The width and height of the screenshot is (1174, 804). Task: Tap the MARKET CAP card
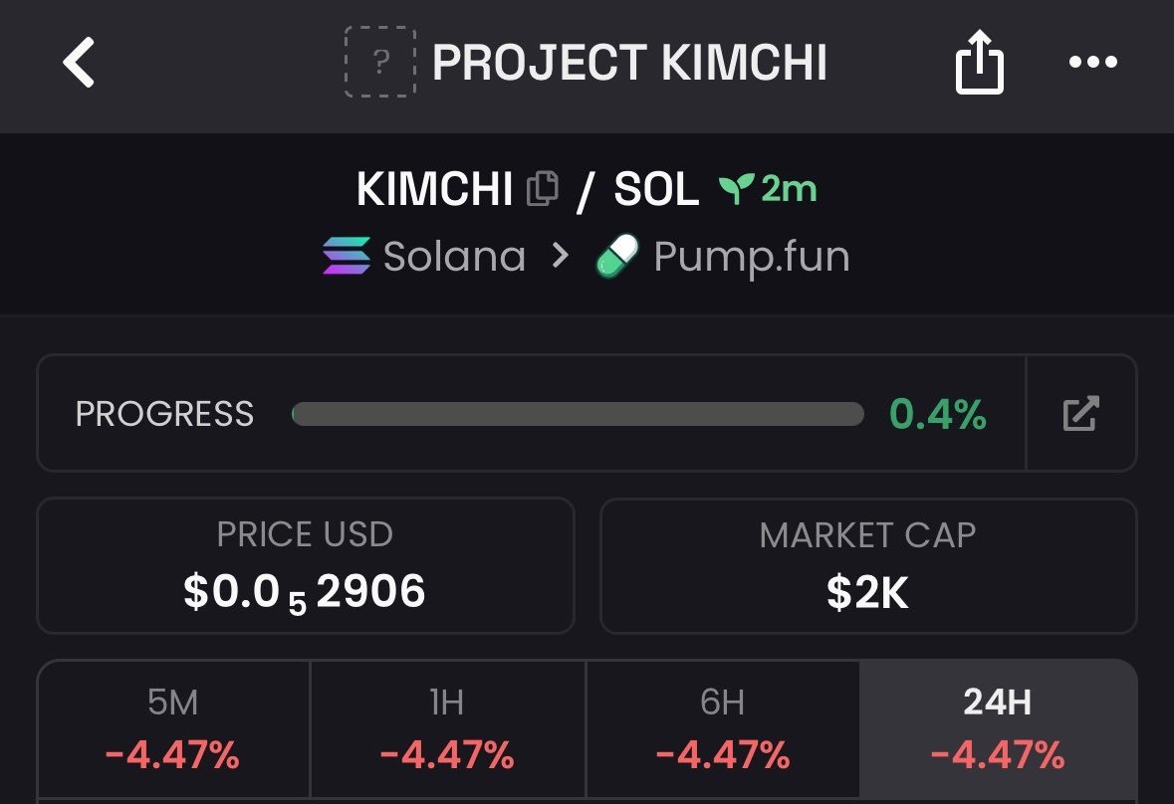[x=868, y=565]
